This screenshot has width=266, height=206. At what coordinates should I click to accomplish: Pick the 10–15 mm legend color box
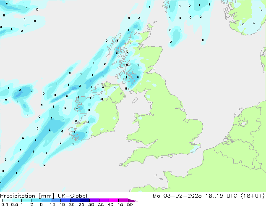click(x=56, y=201)
